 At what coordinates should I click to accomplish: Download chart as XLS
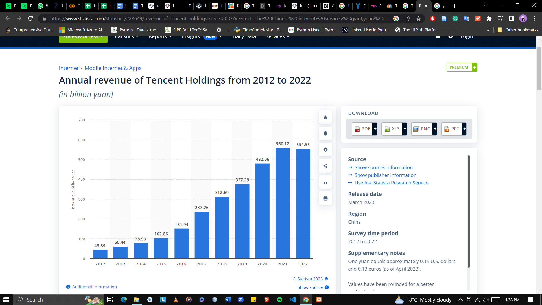coord(394,129)
